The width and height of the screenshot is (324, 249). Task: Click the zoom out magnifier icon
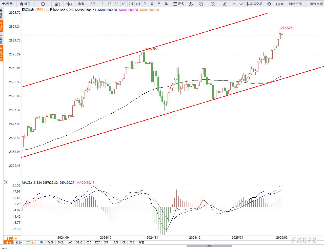(x=201, y=4)
